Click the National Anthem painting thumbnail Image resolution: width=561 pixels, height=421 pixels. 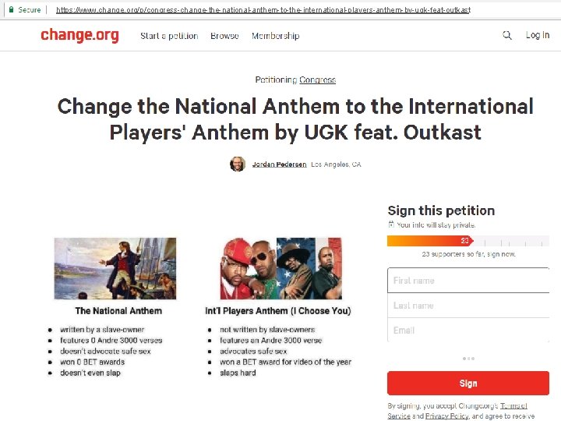tap(115, 269)
